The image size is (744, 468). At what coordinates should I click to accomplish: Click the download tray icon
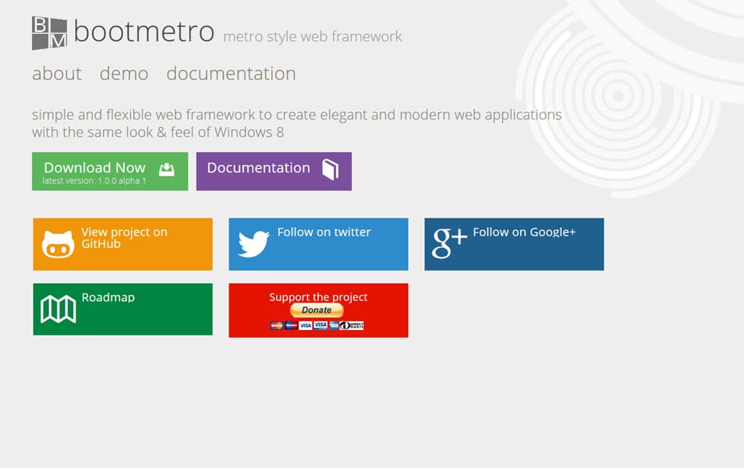[167, 169]
